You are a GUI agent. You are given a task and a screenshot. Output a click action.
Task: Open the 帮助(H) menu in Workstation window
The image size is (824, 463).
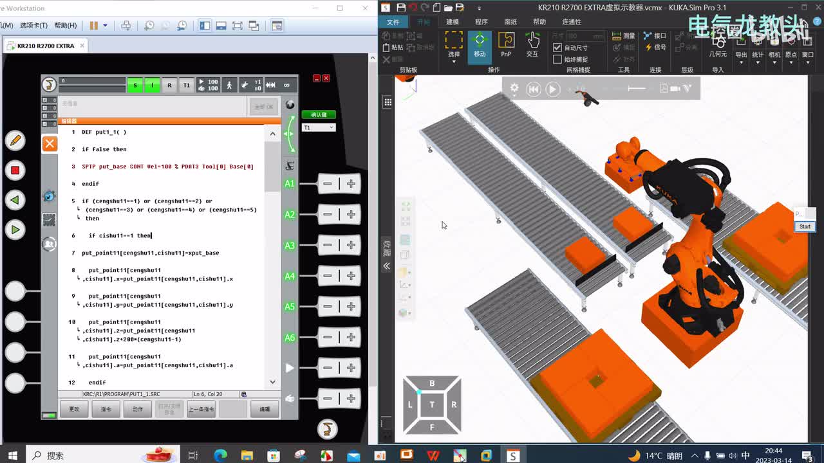65,25
